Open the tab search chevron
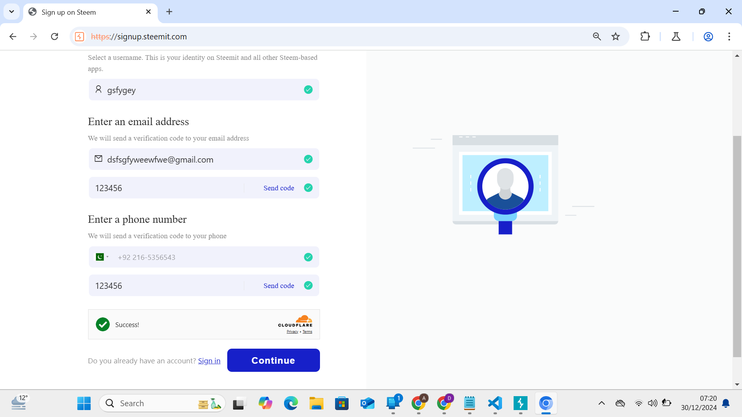Viewport: 742px width, 417px height. [x=11, y=12]
